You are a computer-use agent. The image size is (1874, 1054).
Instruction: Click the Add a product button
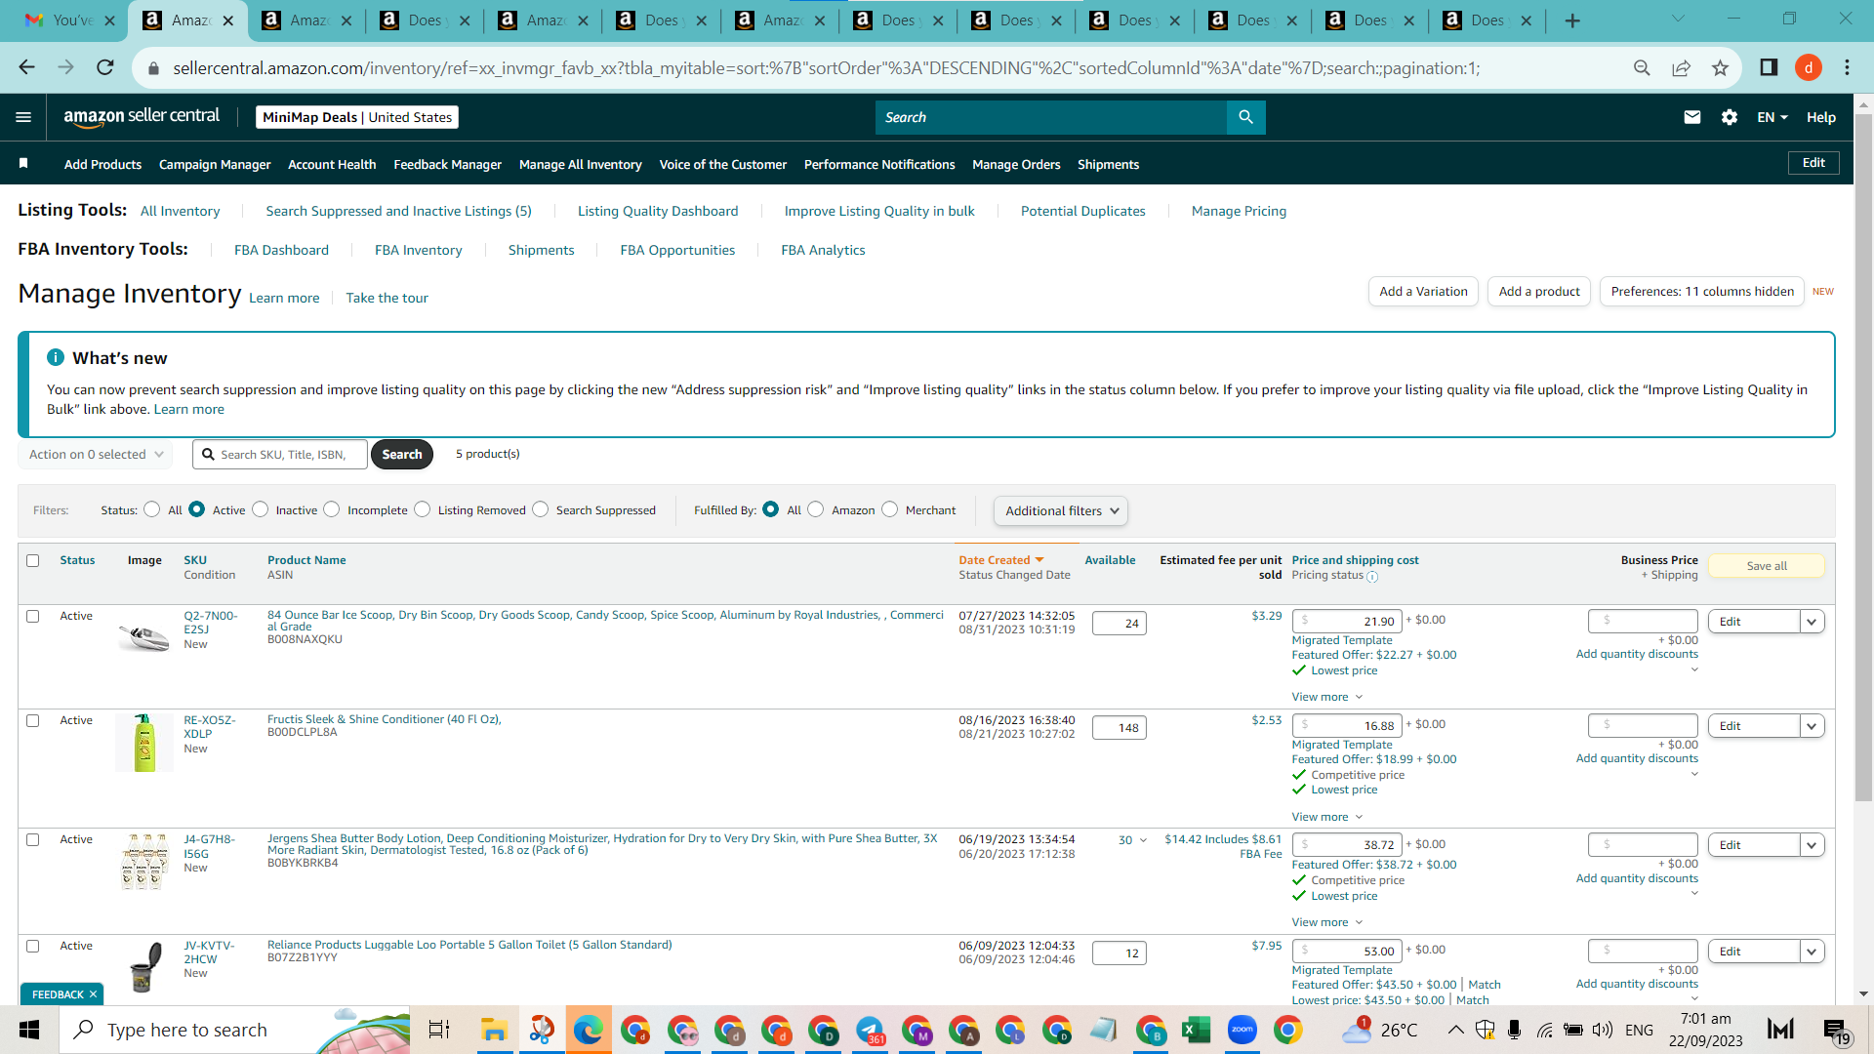tap(1539, 291)
